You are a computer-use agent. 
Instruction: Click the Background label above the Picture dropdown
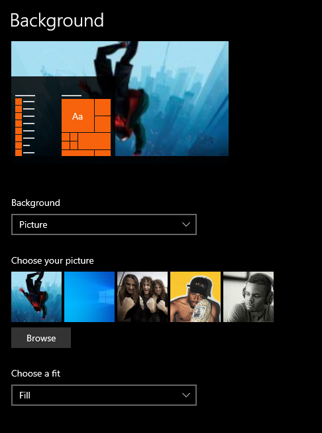pyautogui.click(x=36, y=203)
